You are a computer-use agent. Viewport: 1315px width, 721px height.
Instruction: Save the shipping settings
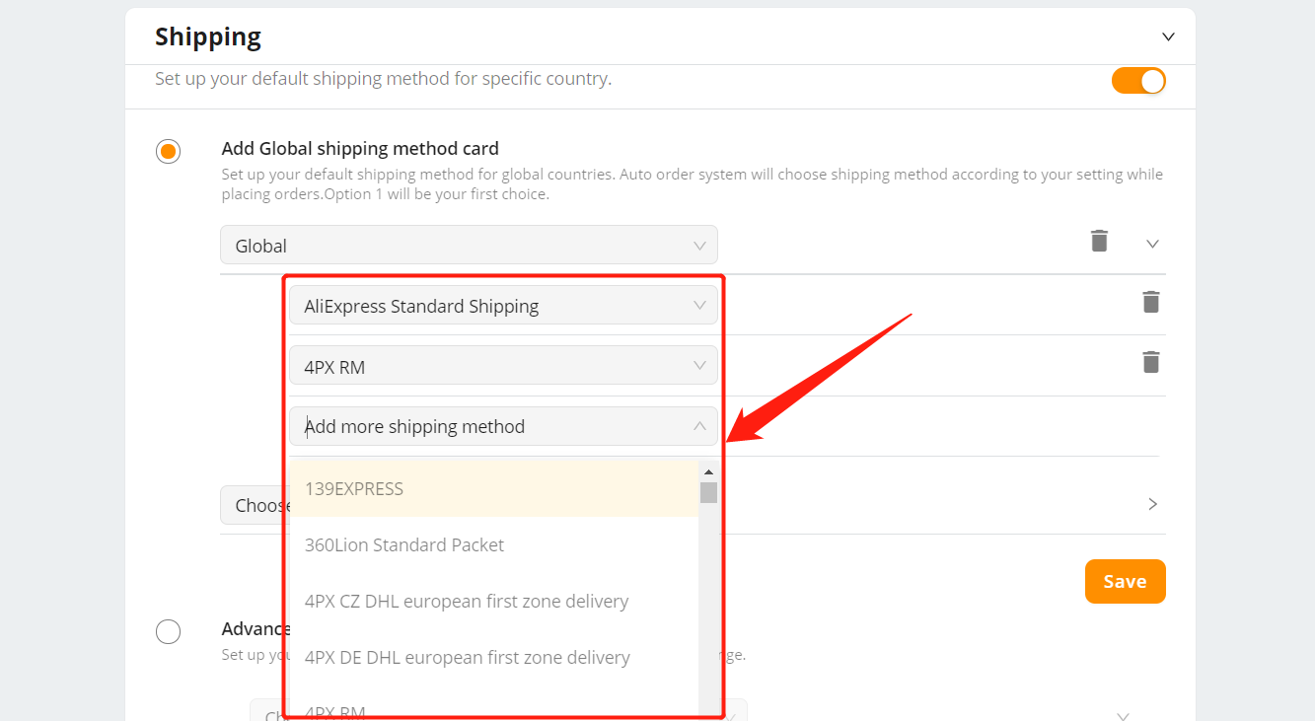tap(1125, 581)
